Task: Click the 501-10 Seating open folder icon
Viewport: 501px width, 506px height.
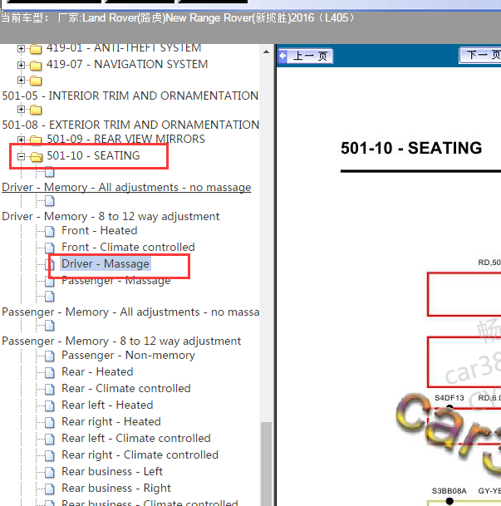Action: pyautogui.click(x=36, y=157)
